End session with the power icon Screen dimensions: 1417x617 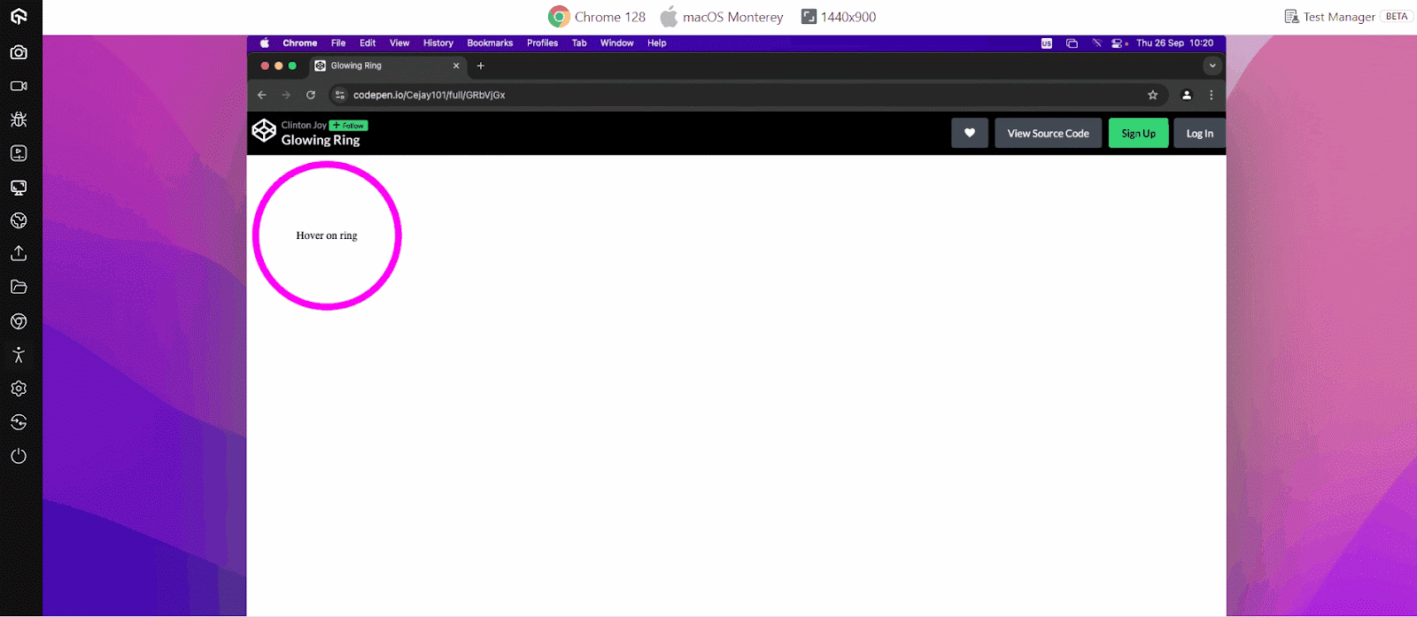tap(19, 456)
